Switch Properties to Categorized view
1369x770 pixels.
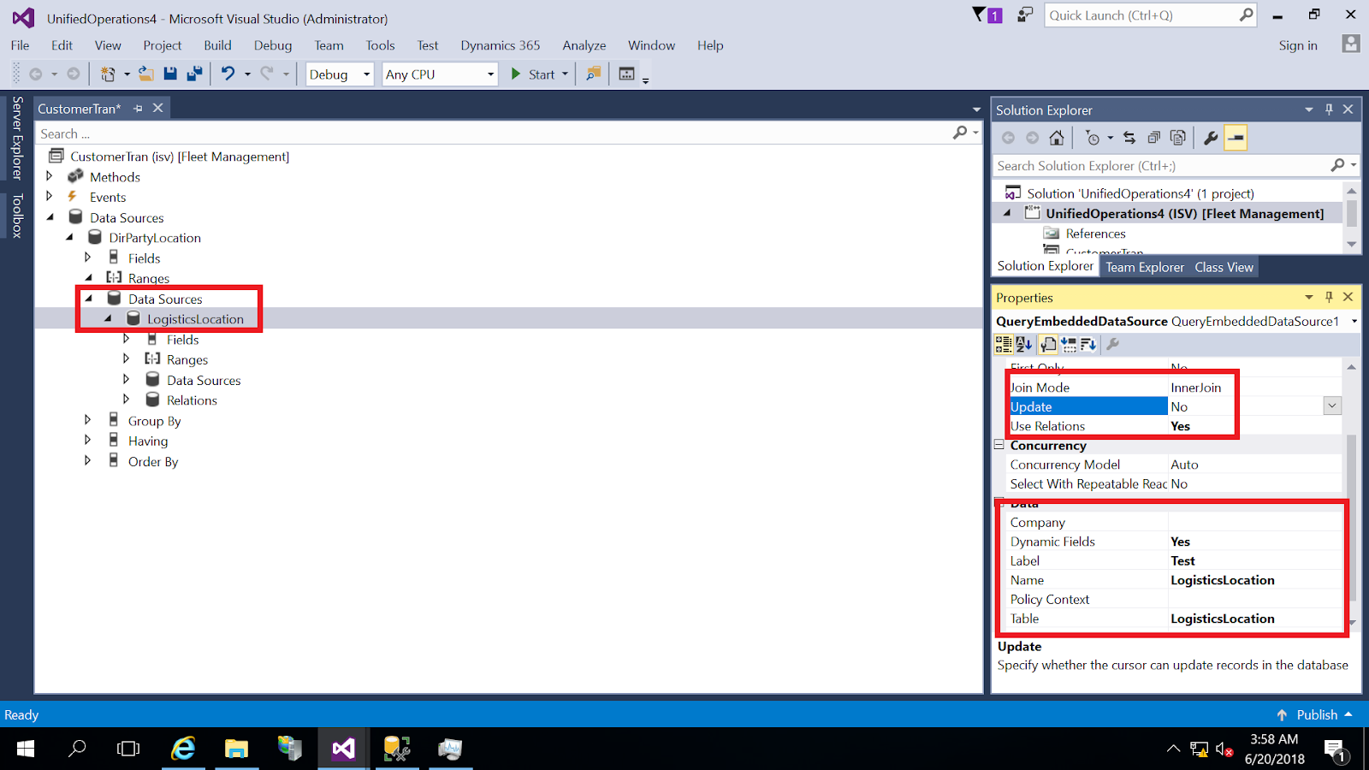click(x=1004, y=345)
